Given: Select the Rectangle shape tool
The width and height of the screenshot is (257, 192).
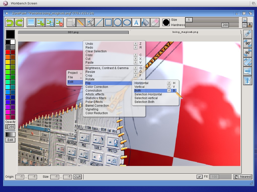Looking at the screenshot, I should point(108,23).
